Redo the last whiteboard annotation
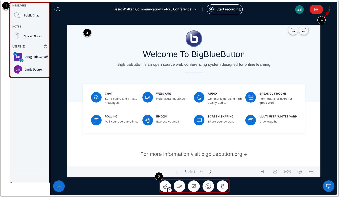Screen dimensions: 339x197 click(x=304, y=30)
